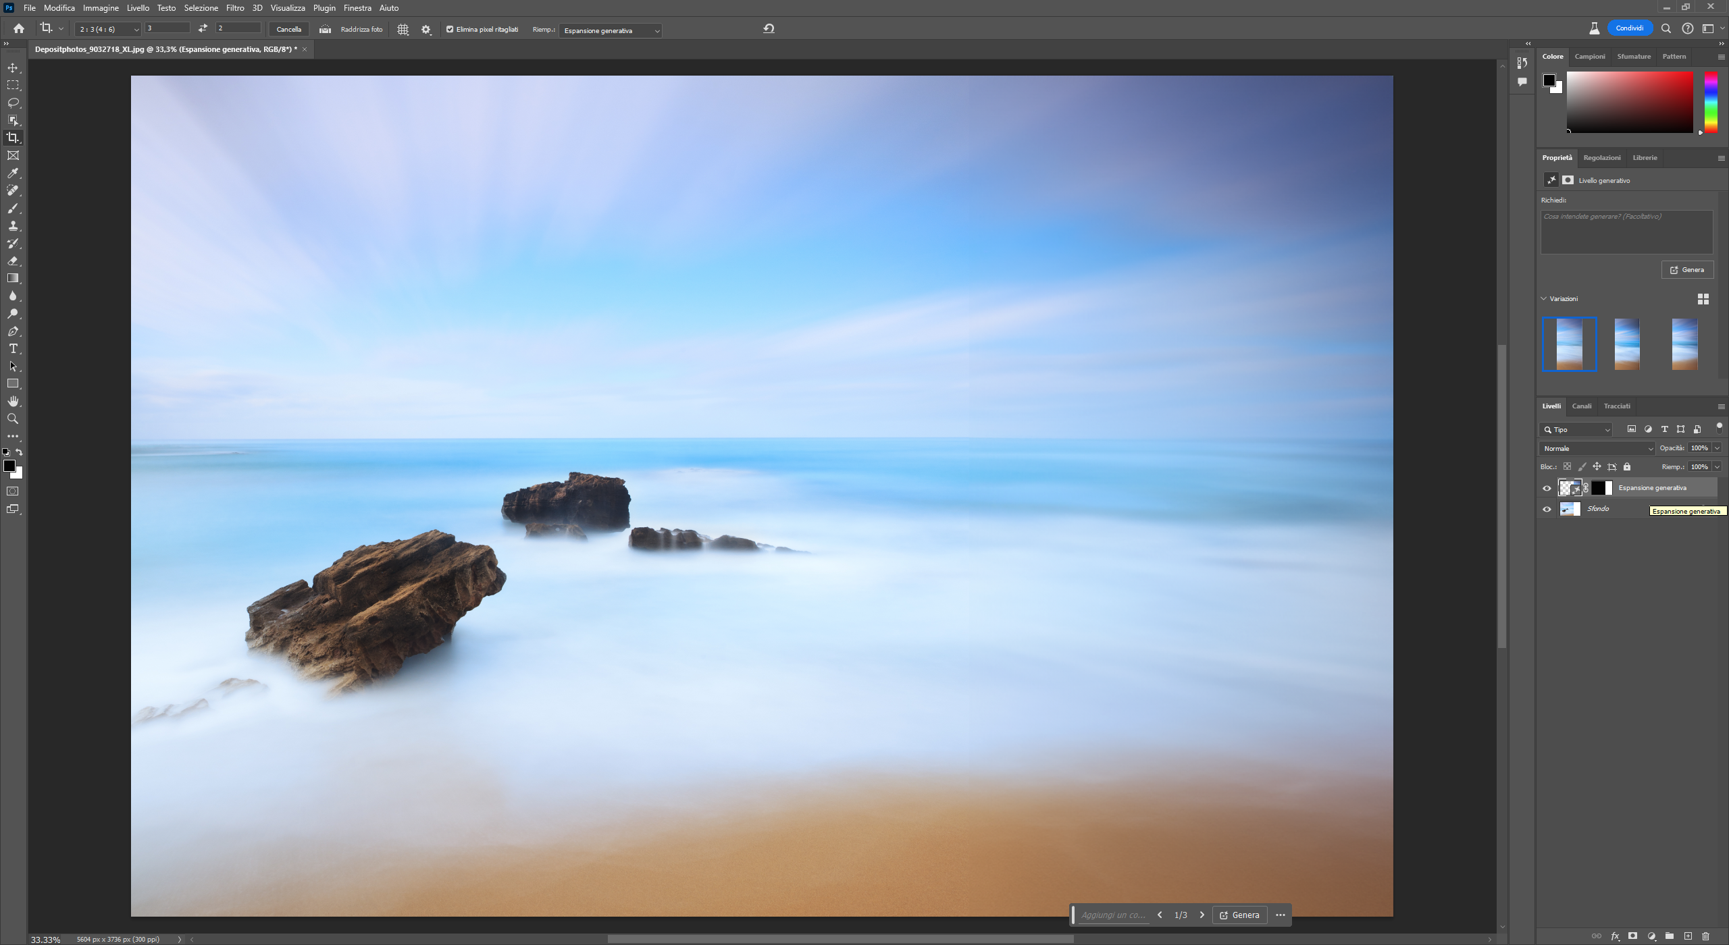
Task: Select the Eyedropper tool
Action: (13, 173)
